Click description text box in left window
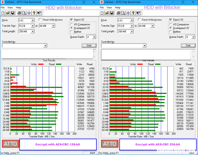Screen dimensions: 198x155 click(47, 54)
